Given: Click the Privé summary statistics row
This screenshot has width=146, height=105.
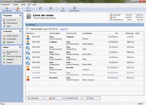Looking at the screenshot, I should (x=126, y=17).
